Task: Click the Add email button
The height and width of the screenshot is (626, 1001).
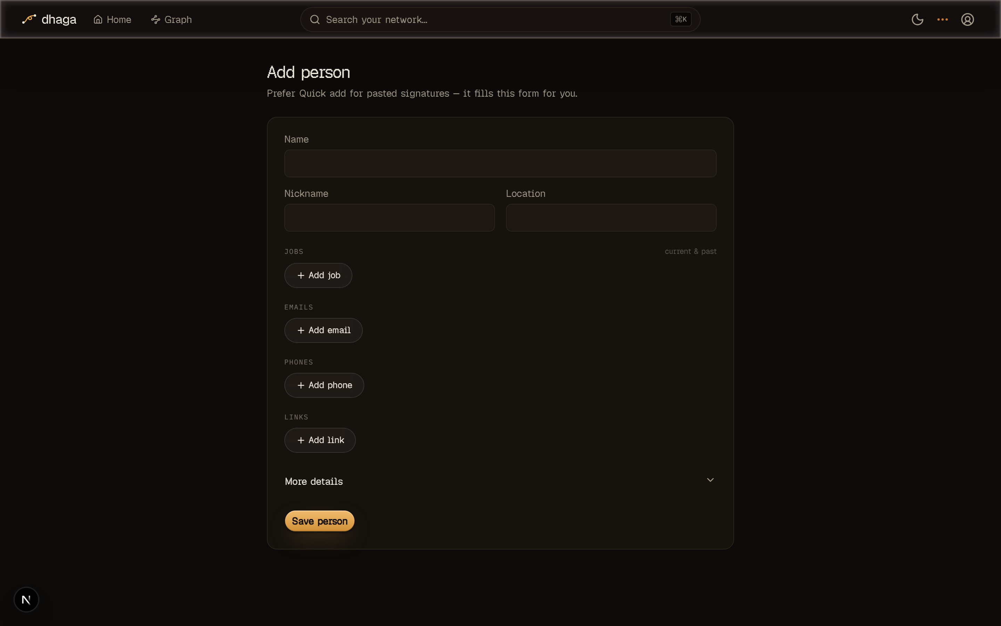Action: click(x=323, y=330)
